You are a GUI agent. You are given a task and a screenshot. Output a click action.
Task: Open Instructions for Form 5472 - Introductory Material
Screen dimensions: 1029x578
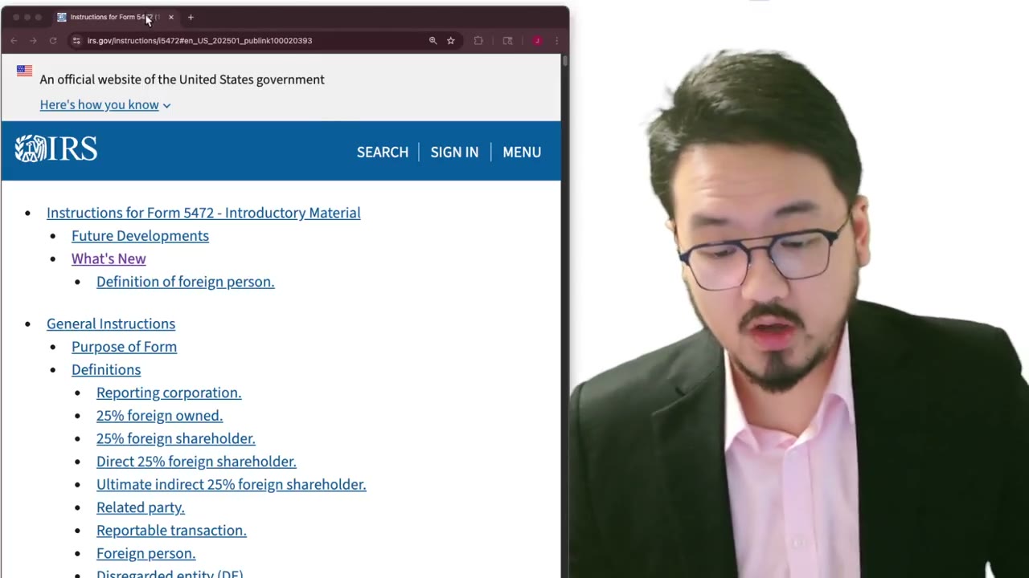[x=203, y=213]
